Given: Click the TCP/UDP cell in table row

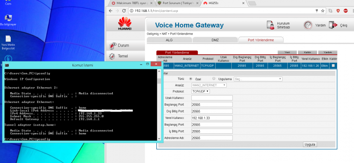Looking at the screenshot, I should 208,66.
